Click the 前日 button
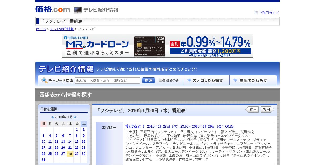315x165 pixels. [x=252, y=109]
